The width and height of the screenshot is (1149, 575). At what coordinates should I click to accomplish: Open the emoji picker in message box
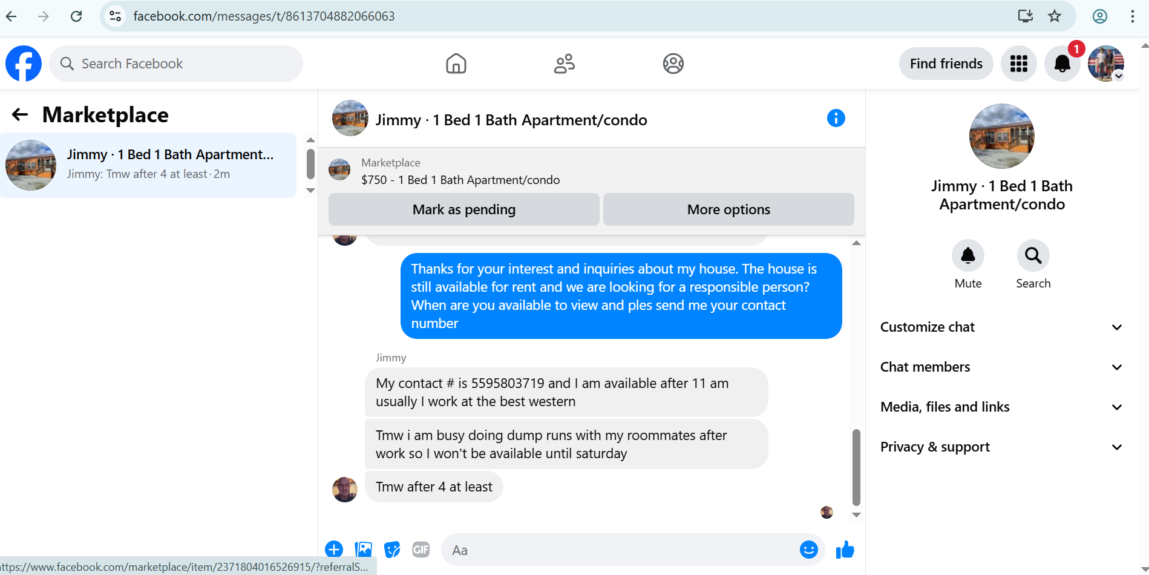[x=809, y=550]
